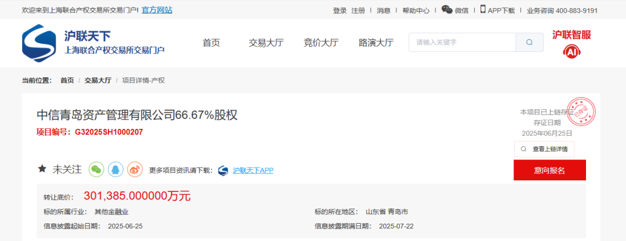Go to 交易大厅 in the breadcrumb

point(98,80)
